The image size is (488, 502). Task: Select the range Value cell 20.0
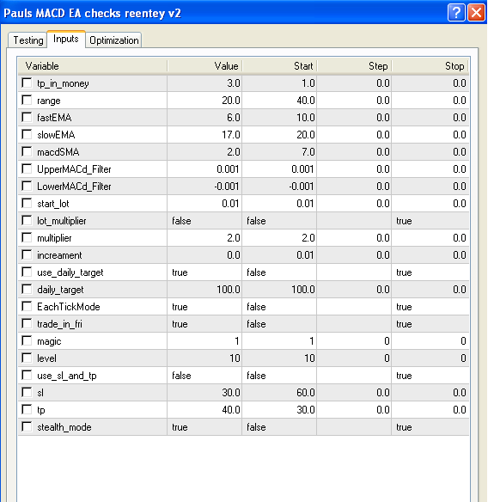click(204, 101)
